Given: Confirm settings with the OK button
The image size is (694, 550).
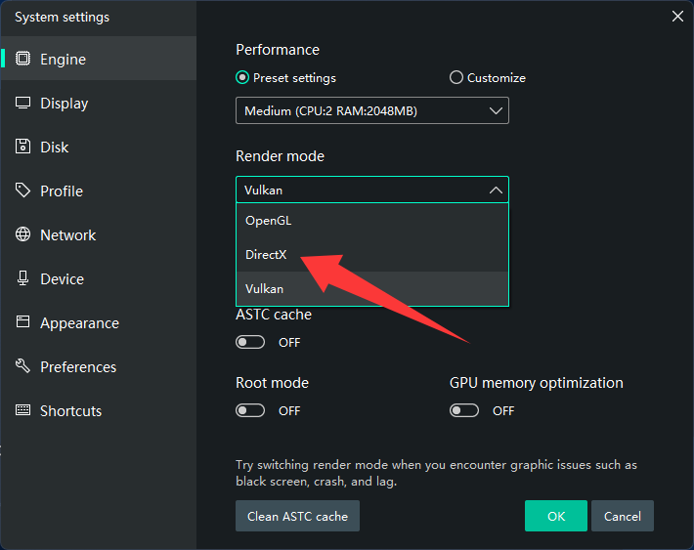Looking at the screenshot, I should point(555,516).
